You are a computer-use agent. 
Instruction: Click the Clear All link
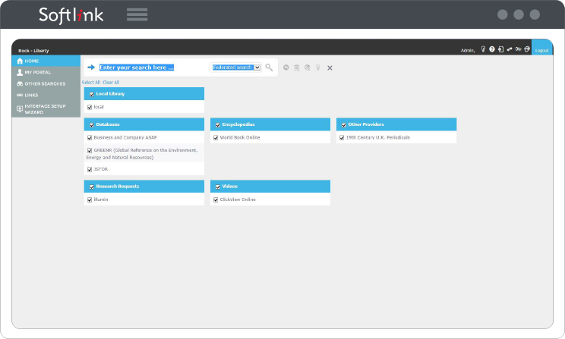tap(111, 83)
